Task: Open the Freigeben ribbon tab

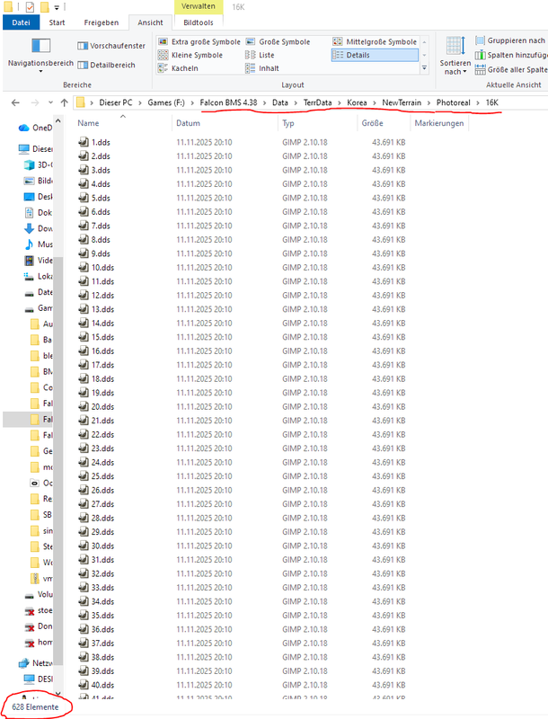Action: pyautogui.click(x=102, y=22)
